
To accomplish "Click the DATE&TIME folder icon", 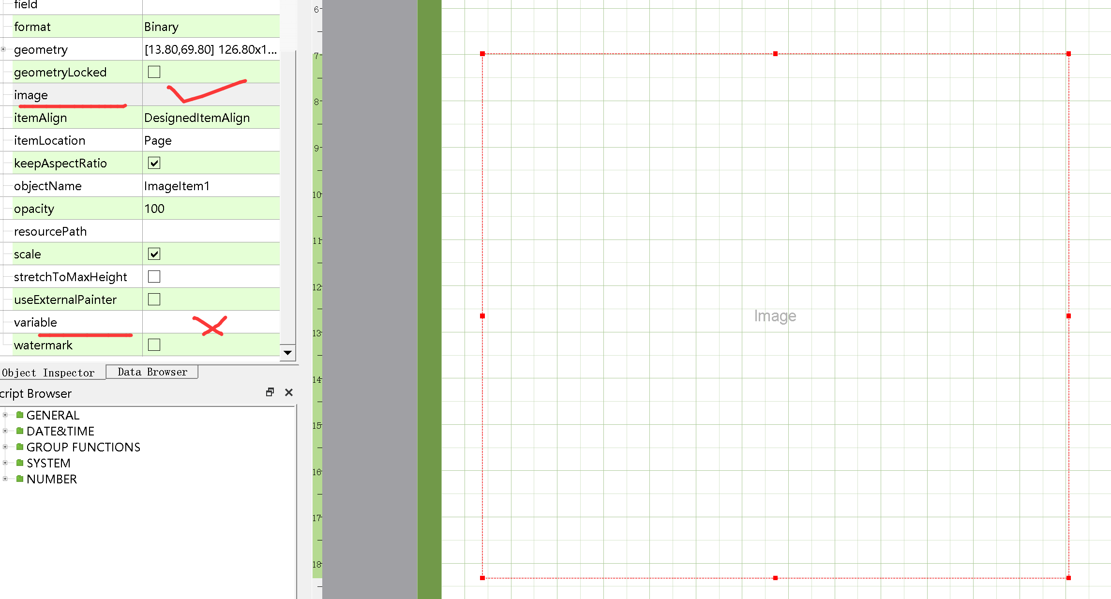I will pyautogui.click(x=19, y=431).
